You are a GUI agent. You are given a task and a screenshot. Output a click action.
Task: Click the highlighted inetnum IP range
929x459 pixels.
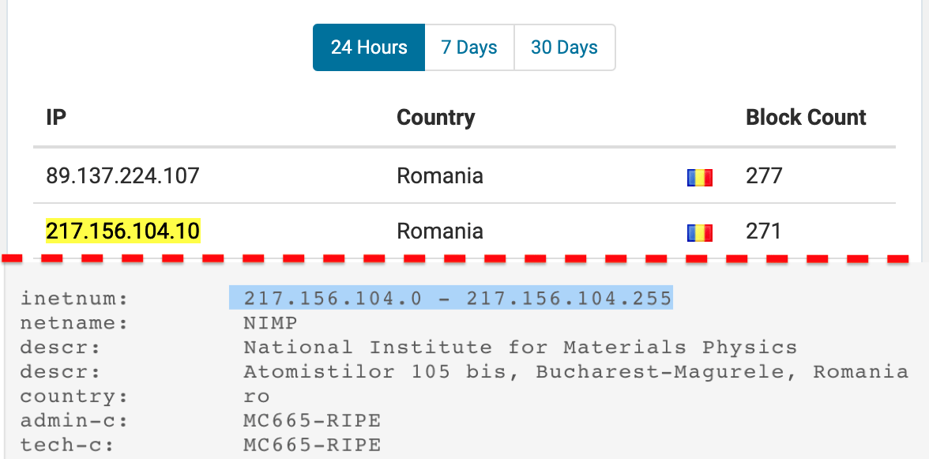pos(457,298)
